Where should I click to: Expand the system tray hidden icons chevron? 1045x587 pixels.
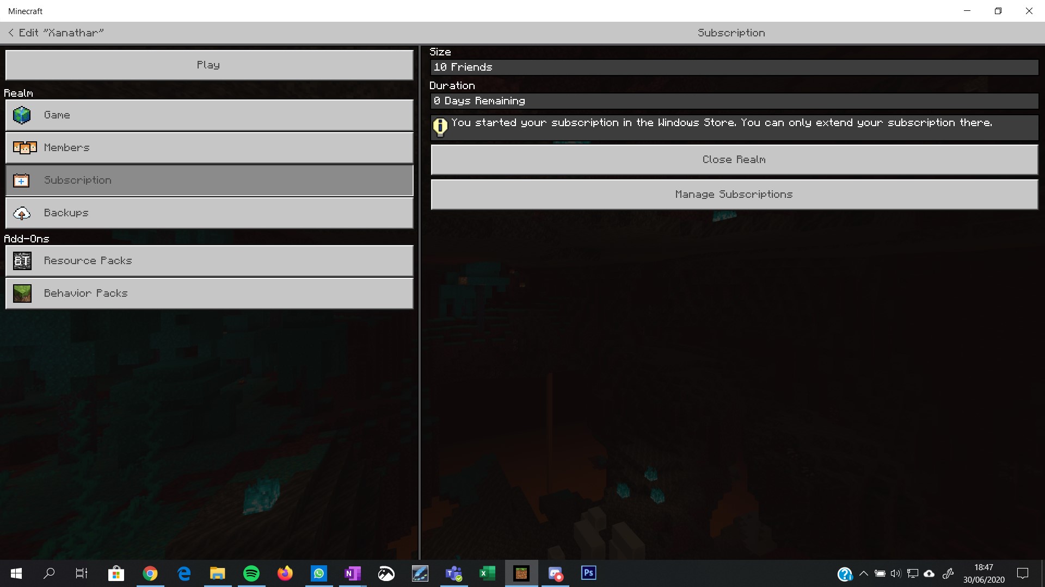(863, 573)
